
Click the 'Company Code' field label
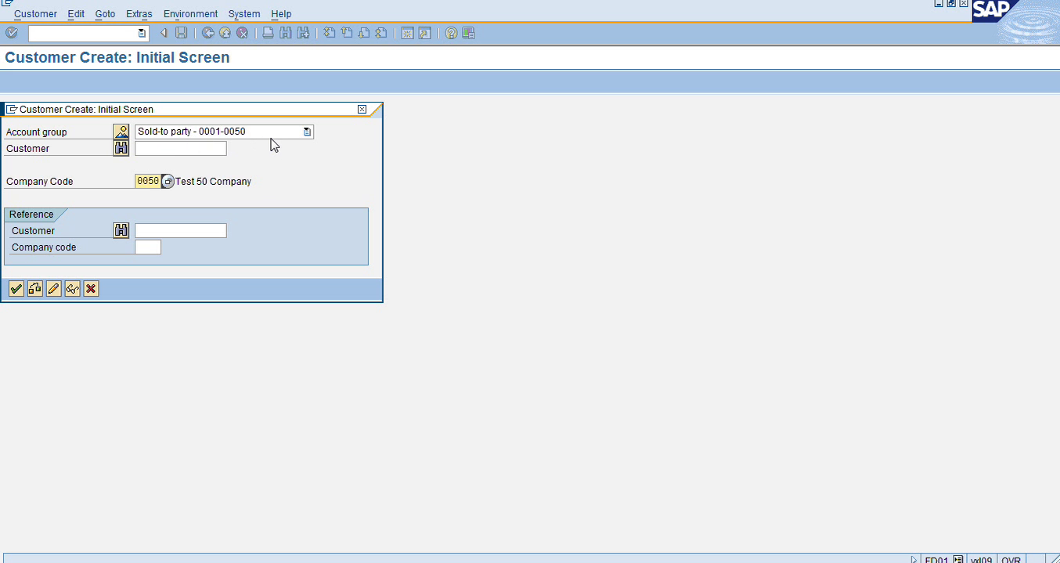click(39, 181)
